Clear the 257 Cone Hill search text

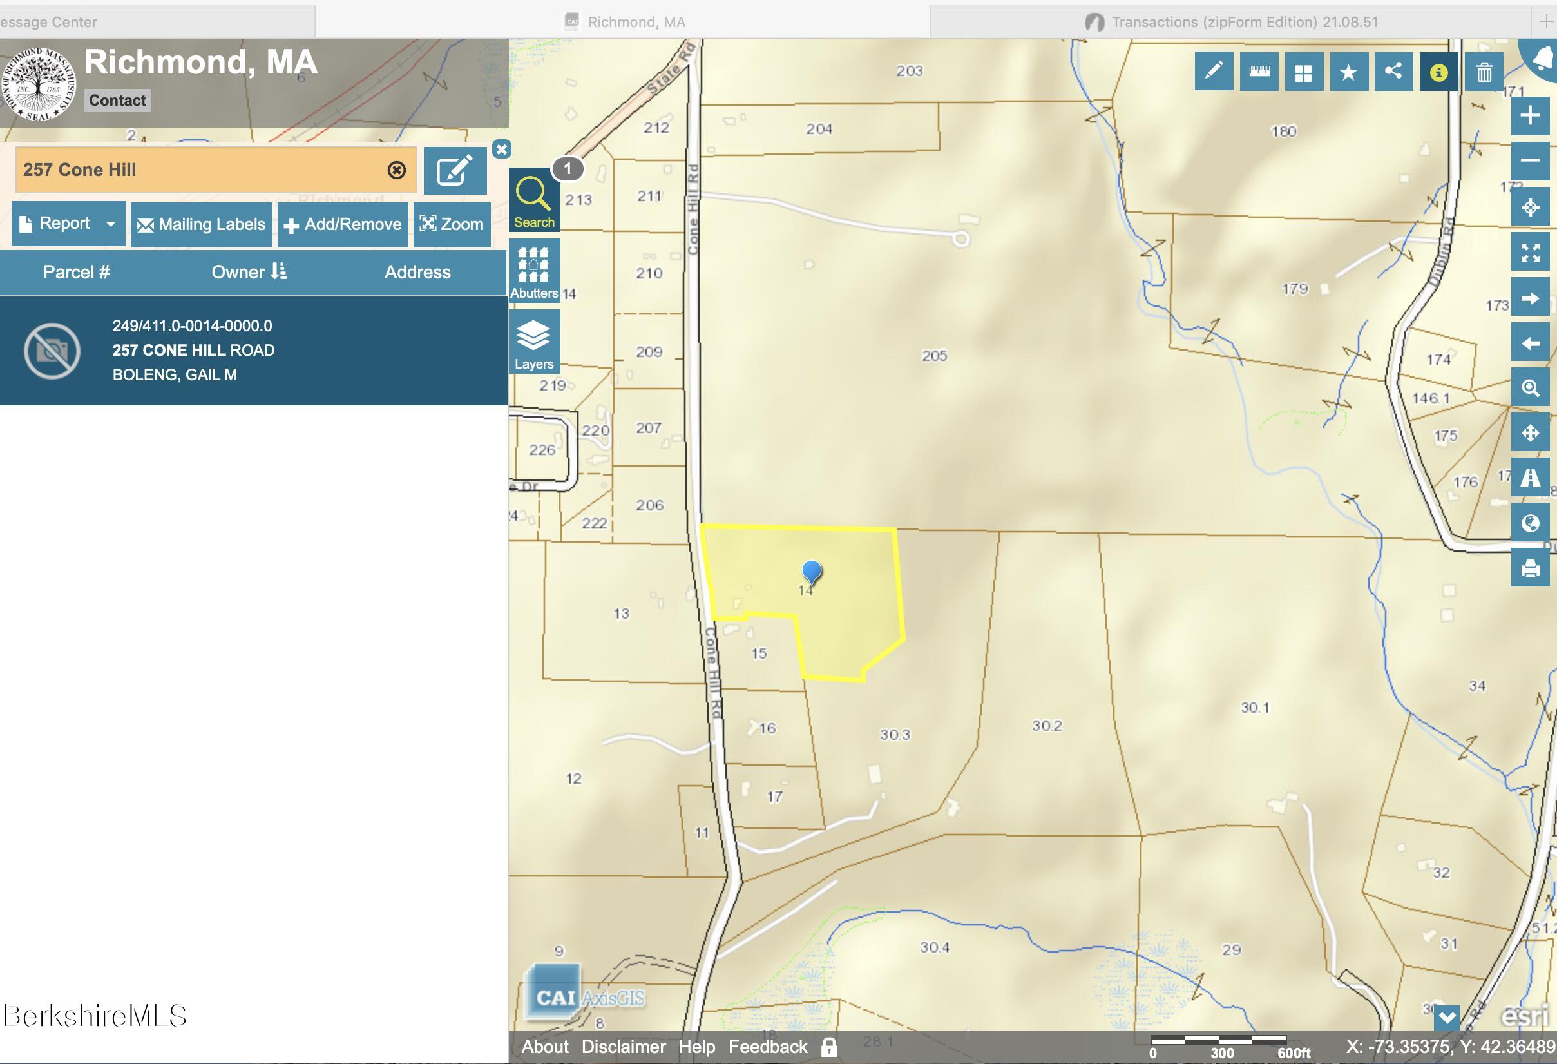(397, 170)
